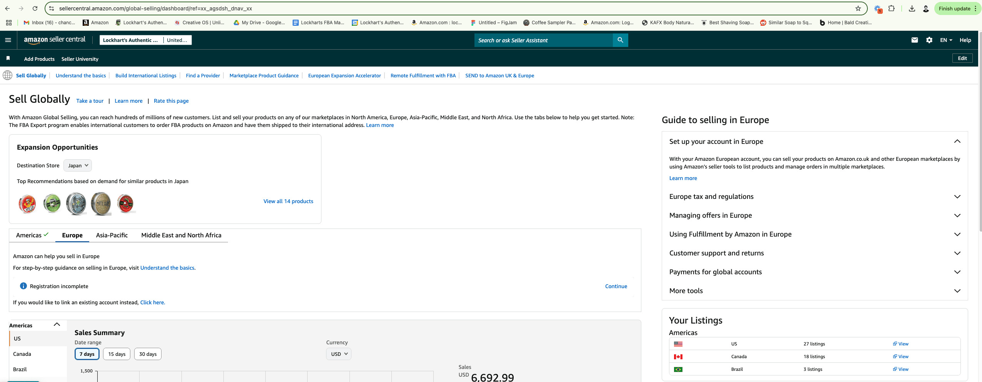View US listings link

pos(900,344)
